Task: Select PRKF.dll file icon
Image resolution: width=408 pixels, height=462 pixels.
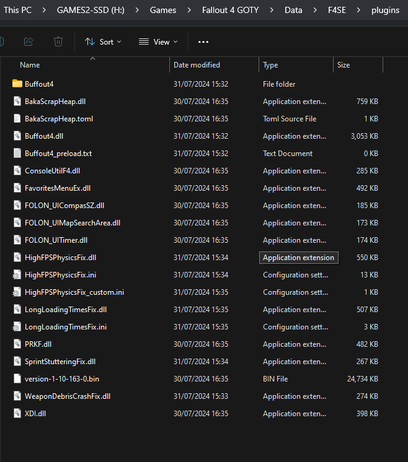Action: pos(17,344)
